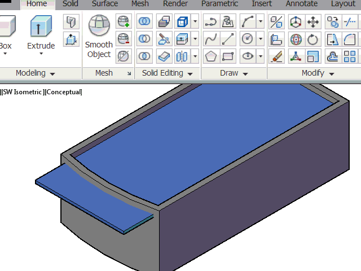Select the Spline drawing tool
Viewport: 361px width, 271px height.
(210, 40)
